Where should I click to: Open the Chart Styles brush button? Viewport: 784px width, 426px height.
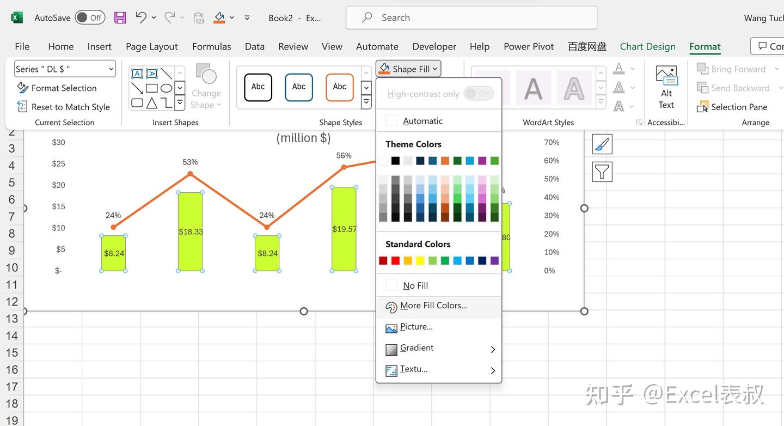pyautogui.click(x=602, y=144)
